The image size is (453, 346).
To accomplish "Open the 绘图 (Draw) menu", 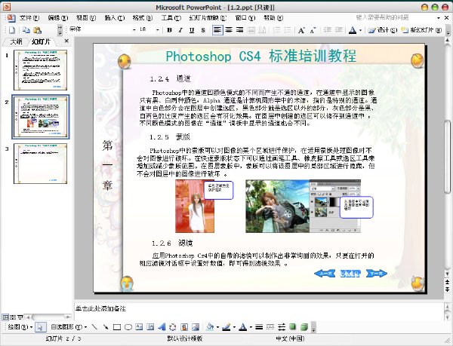I will coord(20,327).
